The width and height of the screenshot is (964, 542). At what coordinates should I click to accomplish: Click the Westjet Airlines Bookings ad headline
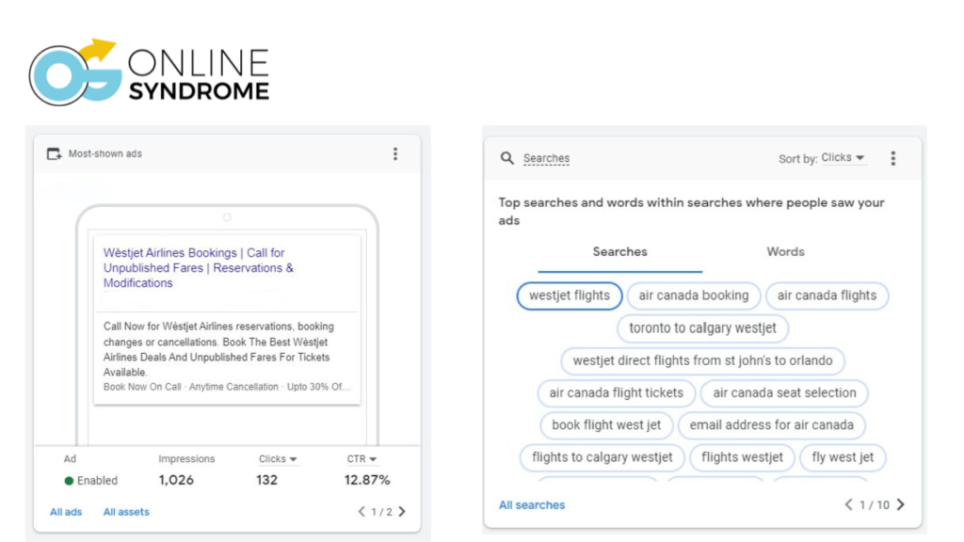coord(199,268)
